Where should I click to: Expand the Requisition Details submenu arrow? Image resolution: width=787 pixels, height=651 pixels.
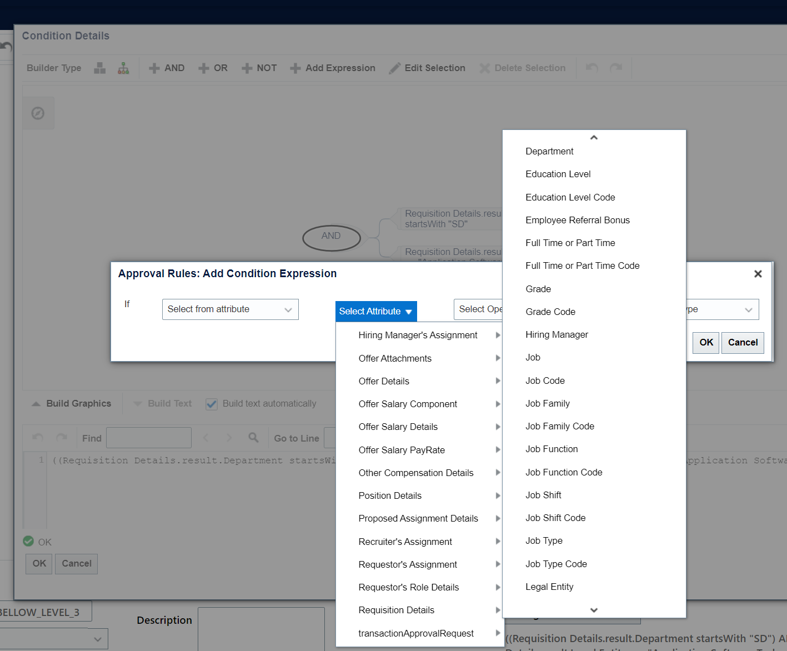point(497,610)
